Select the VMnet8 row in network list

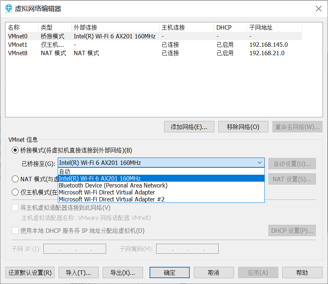click(x=154, y=53)
